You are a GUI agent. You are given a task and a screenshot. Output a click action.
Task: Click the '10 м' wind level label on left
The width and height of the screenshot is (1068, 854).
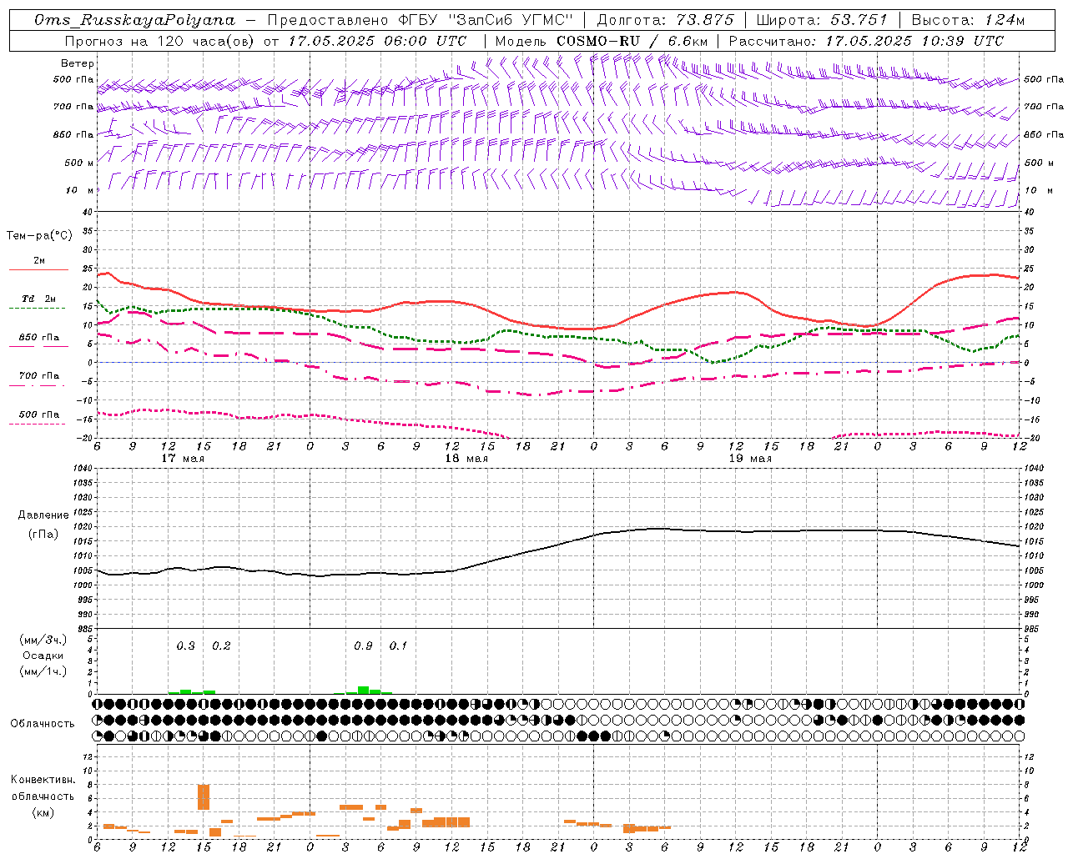click(78, 190)
